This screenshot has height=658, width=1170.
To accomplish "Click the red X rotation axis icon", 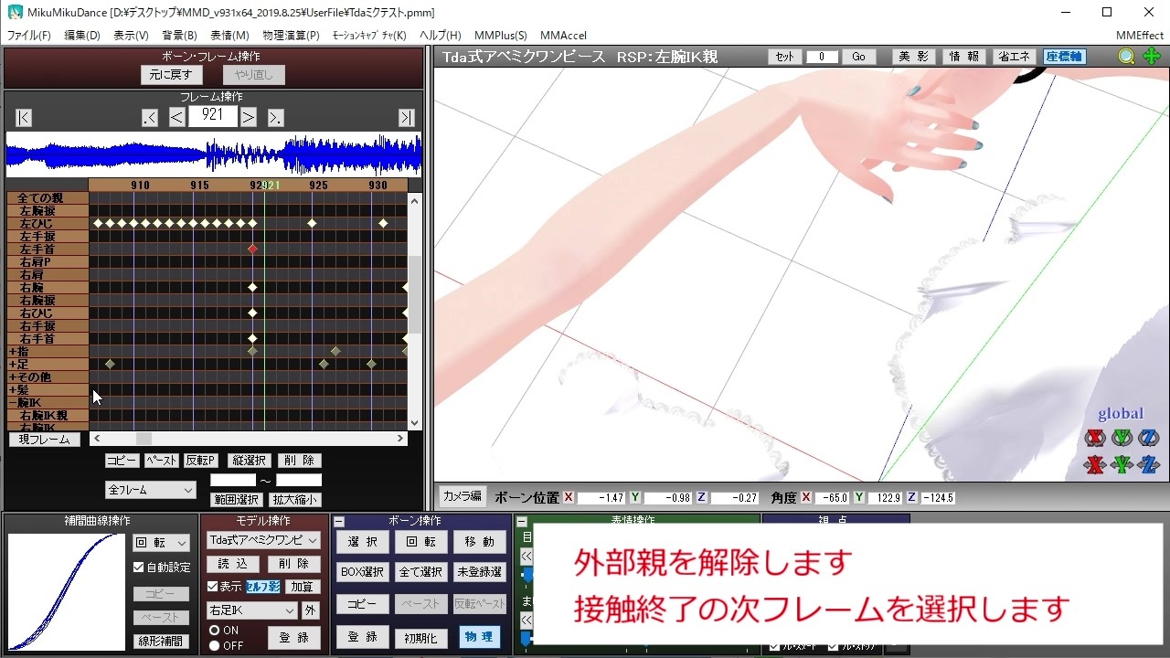I will (1095, 438).
